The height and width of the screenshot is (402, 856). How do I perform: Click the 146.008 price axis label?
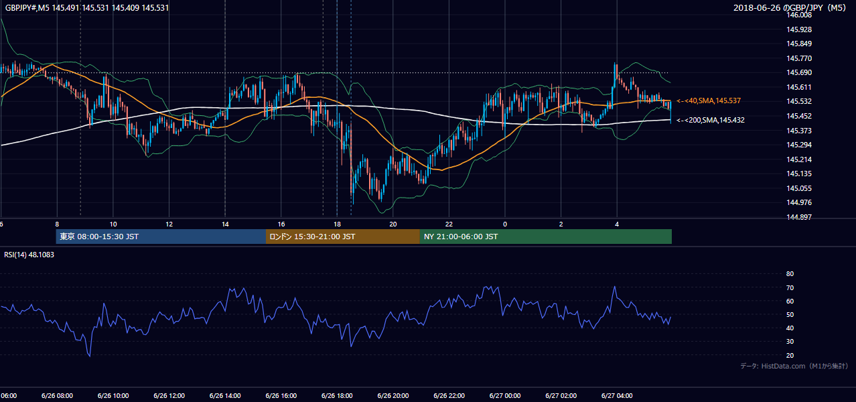click(x=800, y=15)
